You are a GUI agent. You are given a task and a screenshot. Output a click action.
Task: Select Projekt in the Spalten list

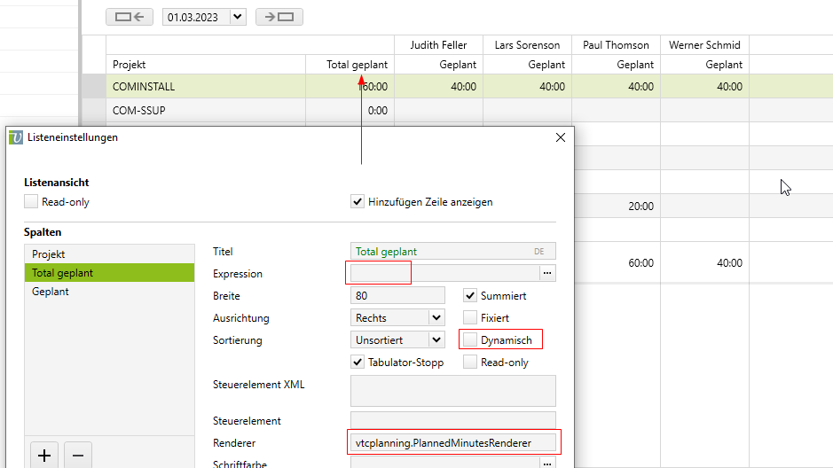click(49, 254)
